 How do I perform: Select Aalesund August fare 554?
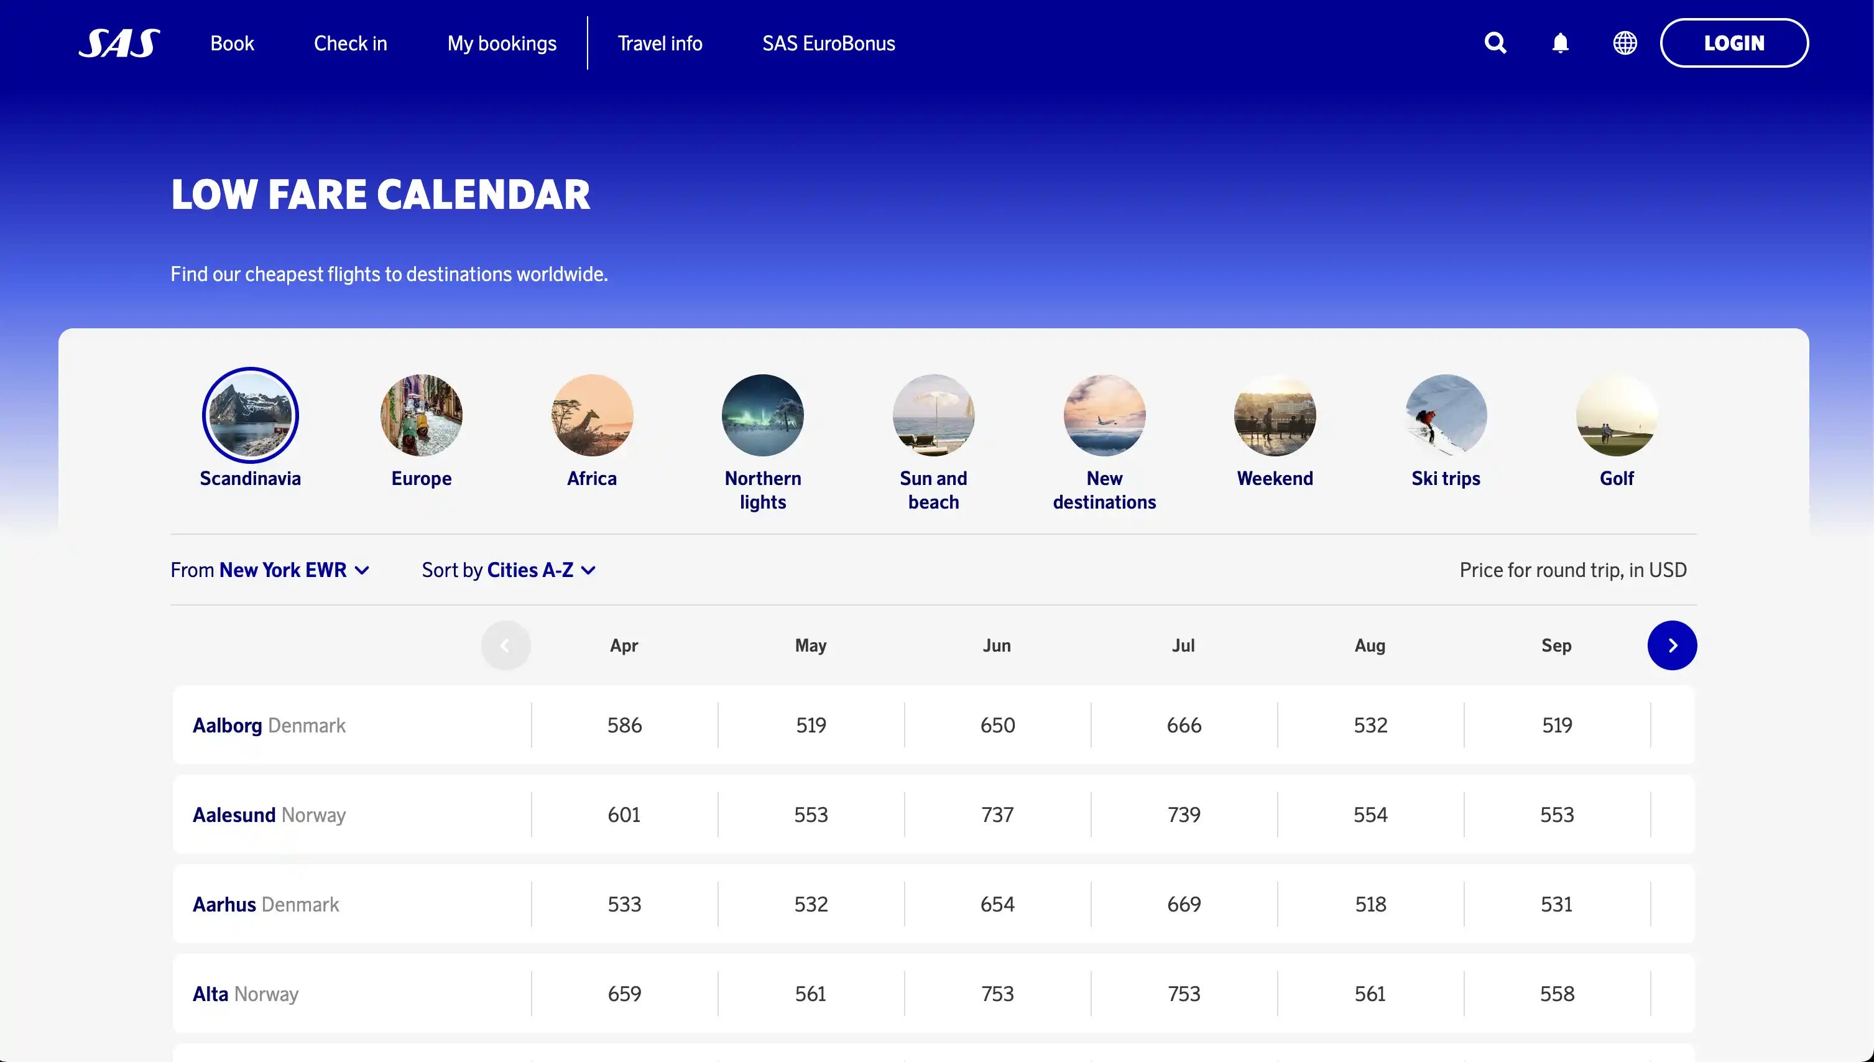[1370, 815]
